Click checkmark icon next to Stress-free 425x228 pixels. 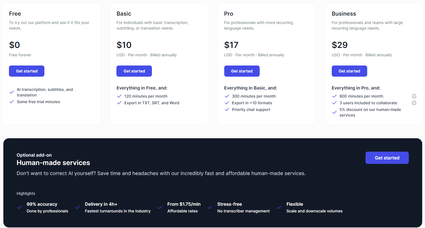[210, 207]
